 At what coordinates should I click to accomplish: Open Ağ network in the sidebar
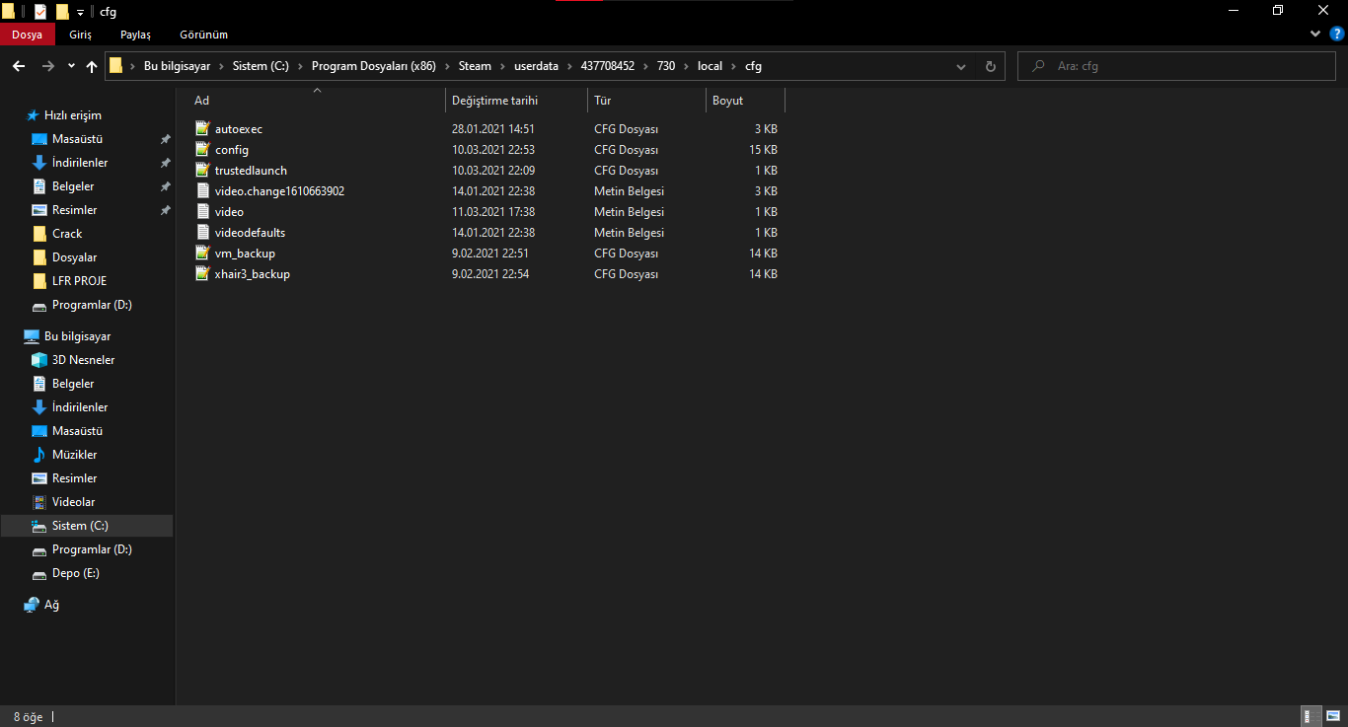[41, 605]
